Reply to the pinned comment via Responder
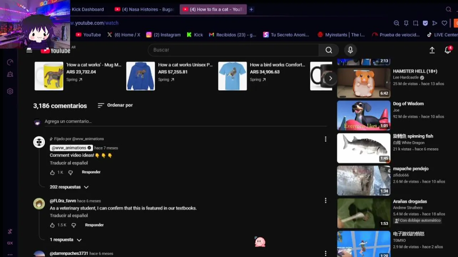 [91, 172]
